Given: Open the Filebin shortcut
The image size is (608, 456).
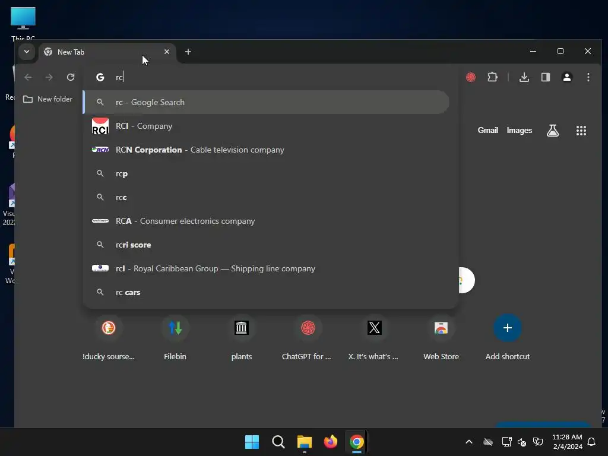Looking at the screenshot, I should pos(175,338).
